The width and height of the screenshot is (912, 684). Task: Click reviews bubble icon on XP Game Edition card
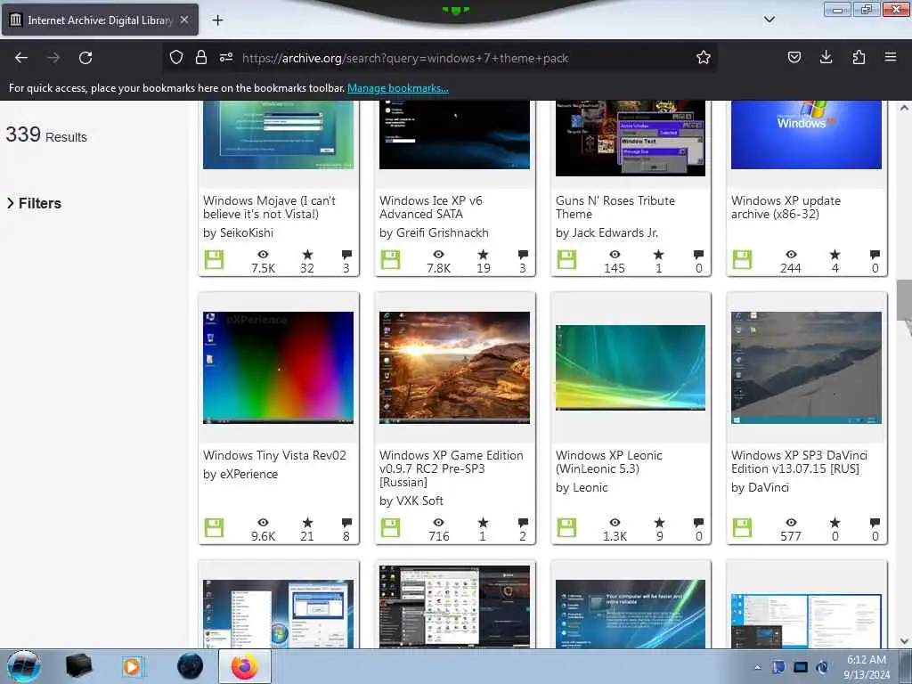coord(523,522)
